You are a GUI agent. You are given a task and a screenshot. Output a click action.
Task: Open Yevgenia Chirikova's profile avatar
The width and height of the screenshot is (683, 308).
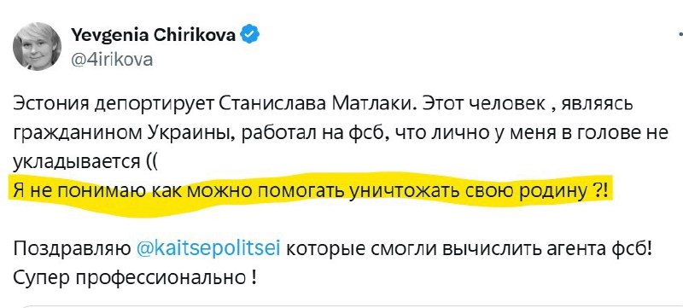click(x=37, y=47)
